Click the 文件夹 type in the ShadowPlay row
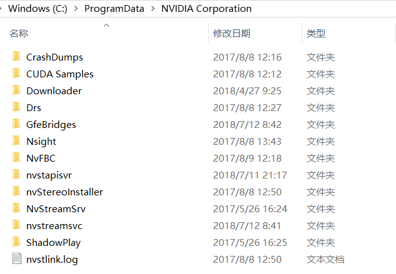 (x=321, y=243)
